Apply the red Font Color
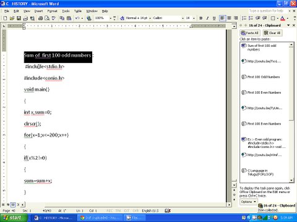Viewport: 297px width, 222px height. point(283,18)
